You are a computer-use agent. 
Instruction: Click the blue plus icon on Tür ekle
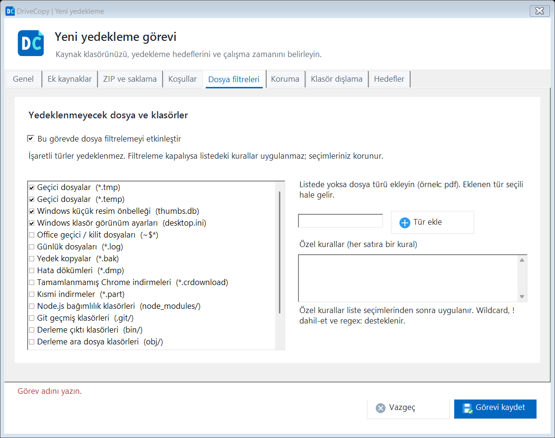click(404, 222)
